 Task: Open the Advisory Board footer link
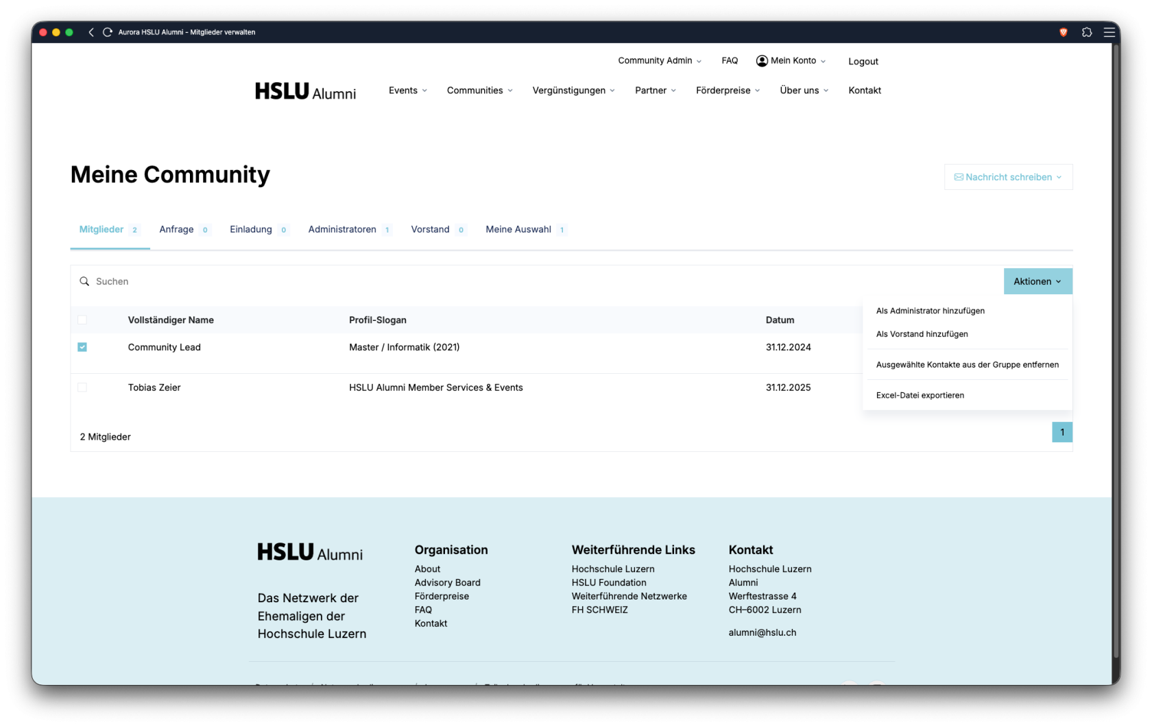click(448, 583)
